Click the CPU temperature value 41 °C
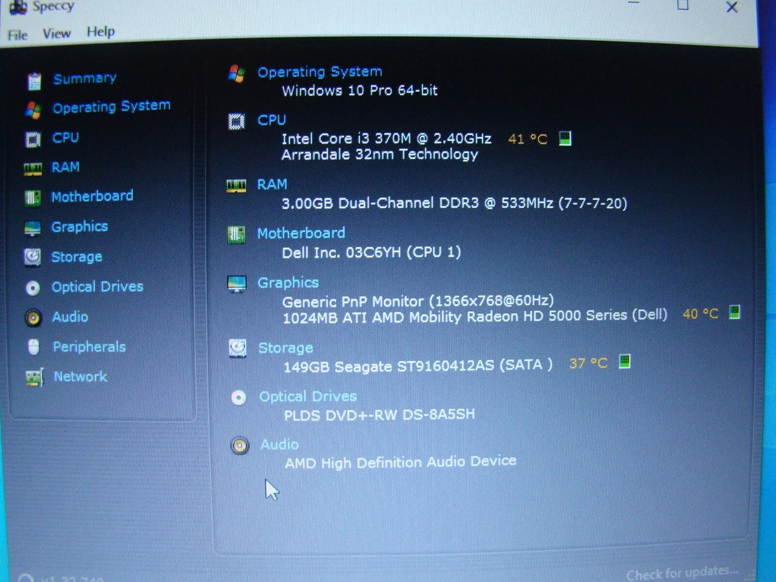The image size is (776, 582). point(528,139)
